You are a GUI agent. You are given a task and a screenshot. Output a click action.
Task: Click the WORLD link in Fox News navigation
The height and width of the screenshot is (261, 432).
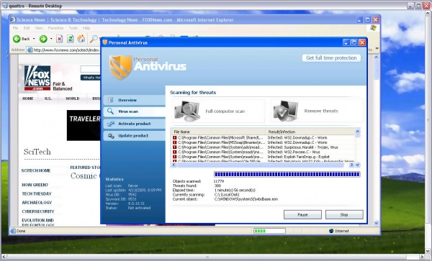(73, 99)
